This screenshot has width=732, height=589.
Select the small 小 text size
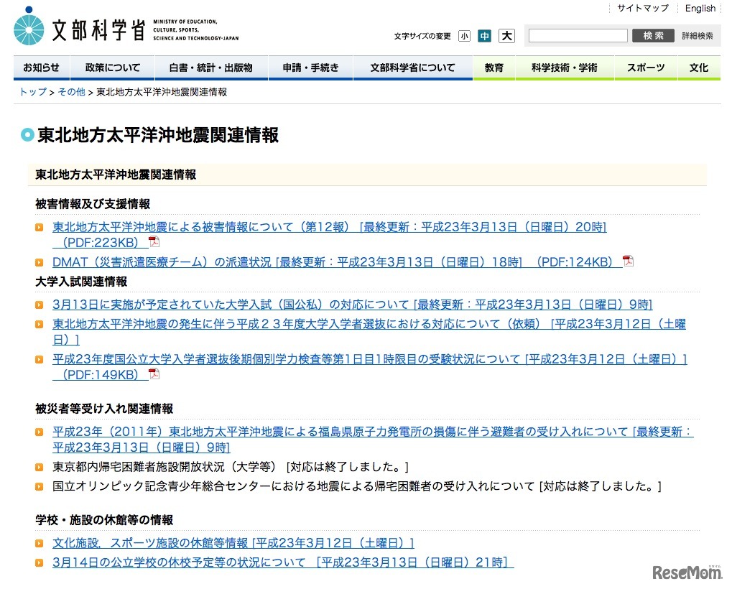click(464, 35)
